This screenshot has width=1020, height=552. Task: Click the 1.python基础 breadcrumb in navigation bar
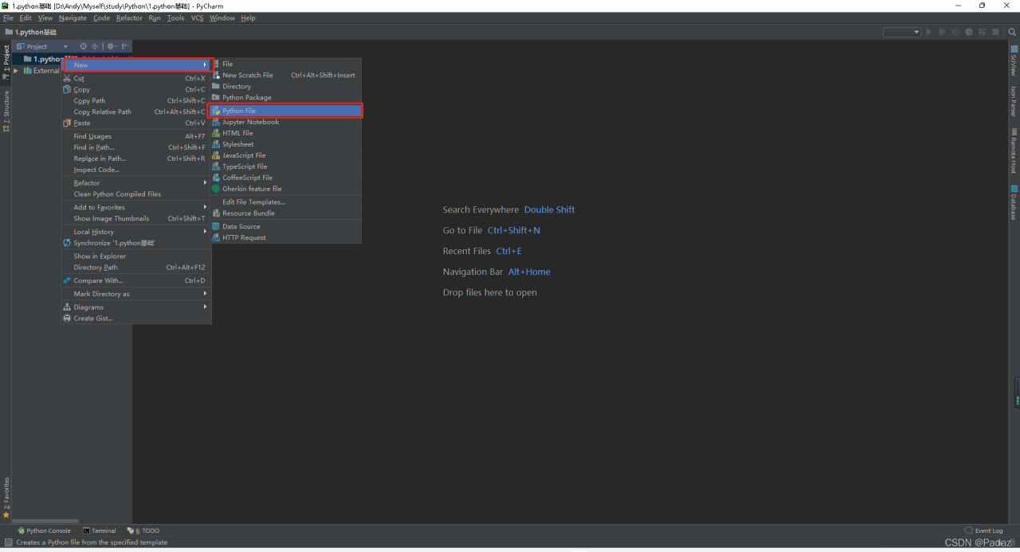pyautogui.click(x=31, y=32)
